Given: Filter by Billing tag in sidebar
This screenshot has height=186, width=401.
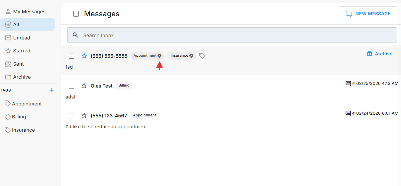Looking at the screenshot, I should pos(19,117).
